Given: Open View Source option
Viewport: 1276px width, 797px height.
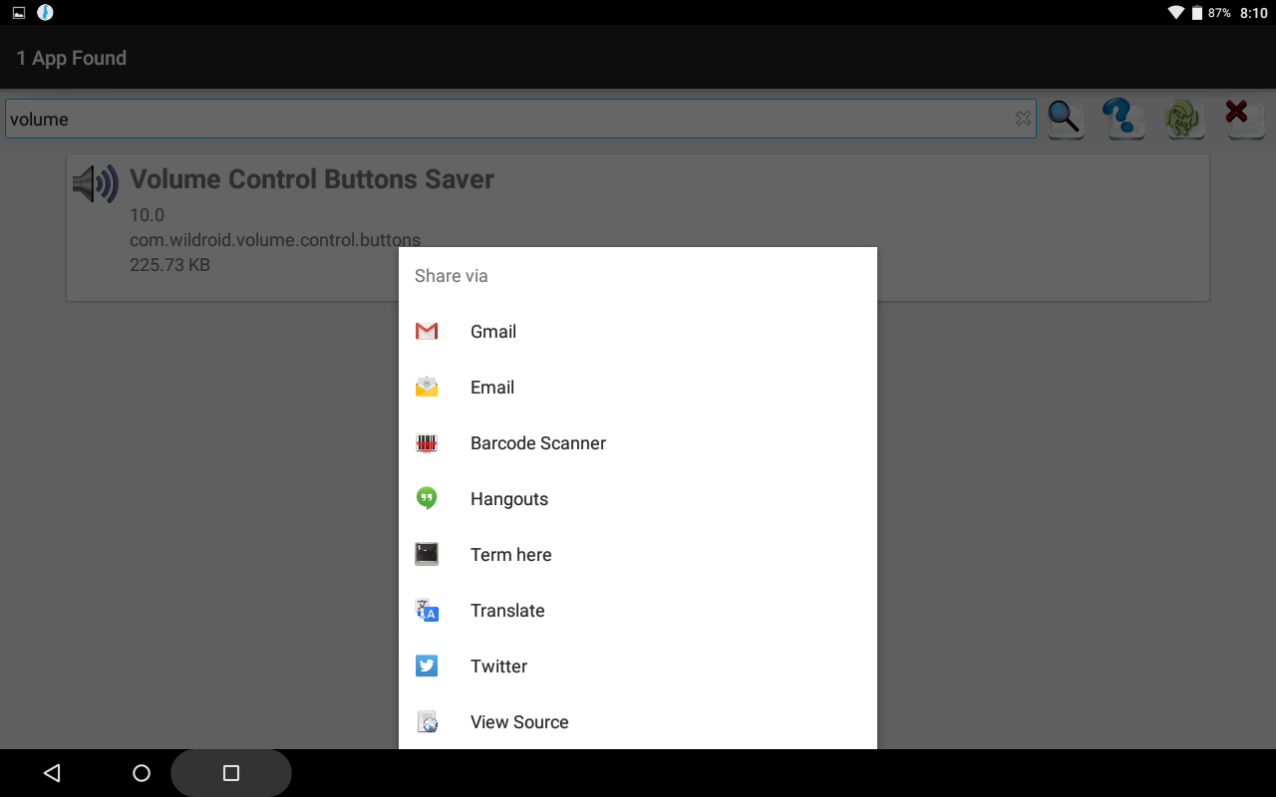Looking at the screenshot, I should point(638,722).
